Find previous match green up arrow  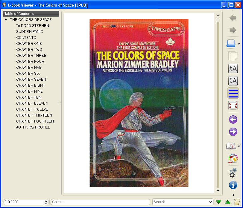click(227, 202)
